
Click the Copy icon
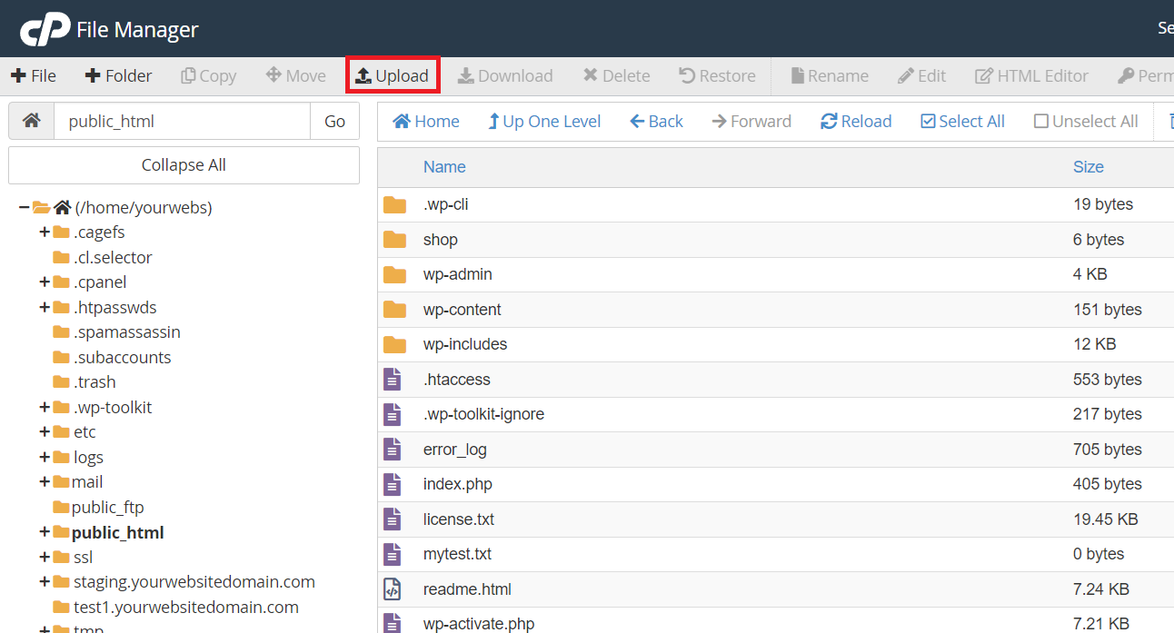tap(208, 75)
